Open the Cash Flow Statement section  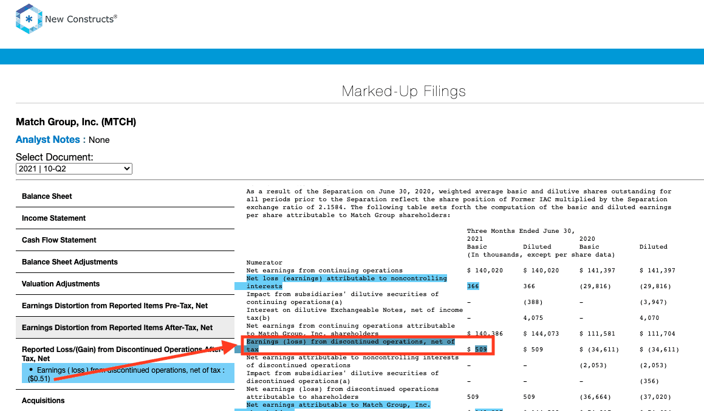coord(125,240)
